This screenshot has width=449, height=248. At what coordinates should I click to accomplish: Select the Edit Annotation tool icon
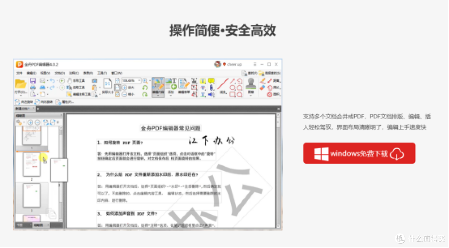pos(69,94)
